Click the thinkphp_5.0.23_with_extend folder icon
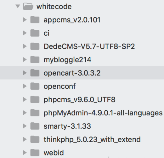Screen dimensions: 164x158 (x=35, y=139)
